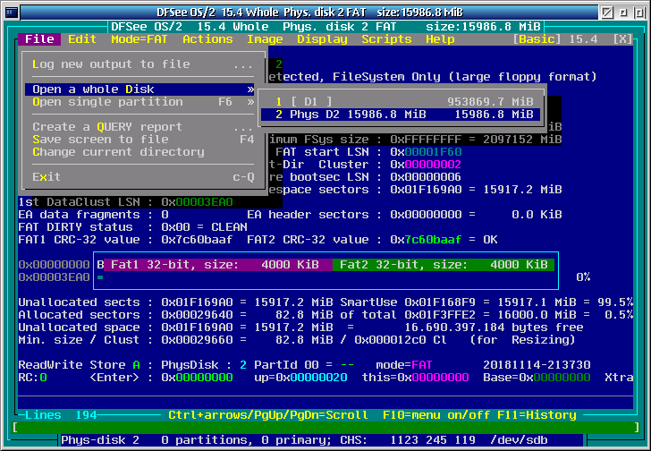Click the FAT DIRTY status CLEAN text

(x=132, y=227)
